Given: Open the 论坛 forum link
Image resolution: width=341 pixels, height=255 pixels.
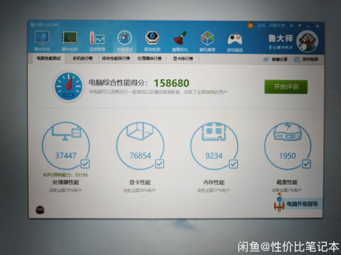Looking at the screenshot, I should [262, 25].
